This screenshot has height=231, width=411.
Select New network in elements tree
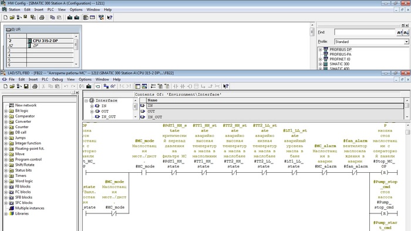(x=26, y=105)
